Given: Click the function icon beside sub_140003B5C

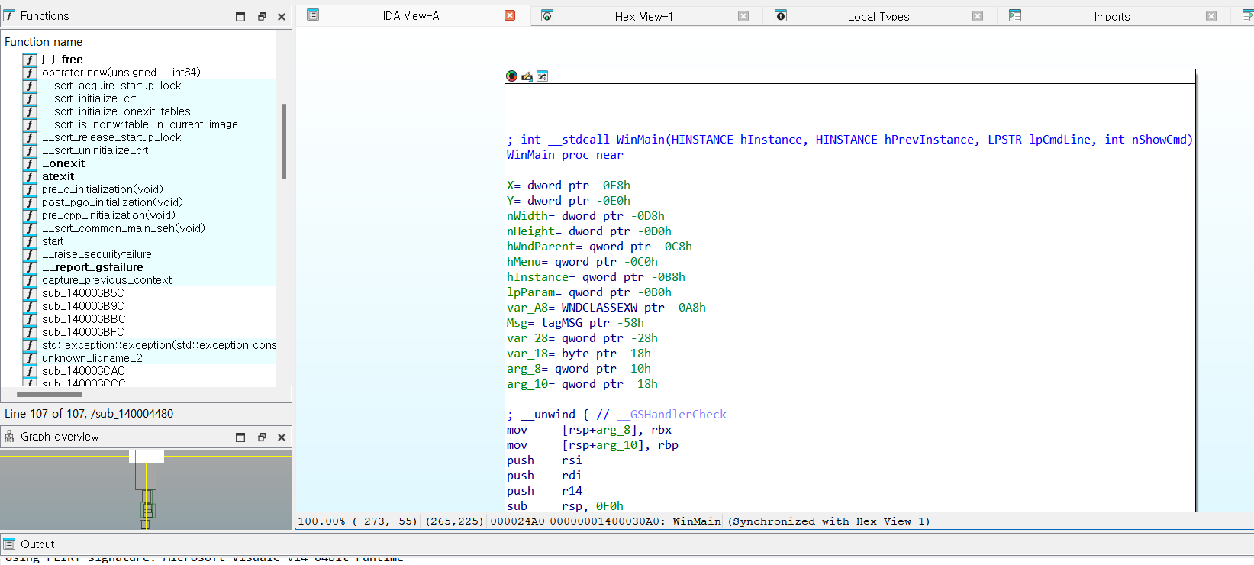Looking at the screenshot, I should click(30, 293).
